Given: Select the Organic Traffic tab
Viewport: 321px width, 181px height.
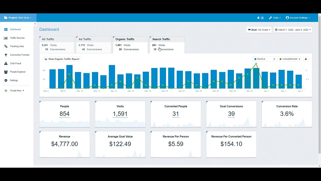Looking at the screenshot, I should tap(130, 44).
